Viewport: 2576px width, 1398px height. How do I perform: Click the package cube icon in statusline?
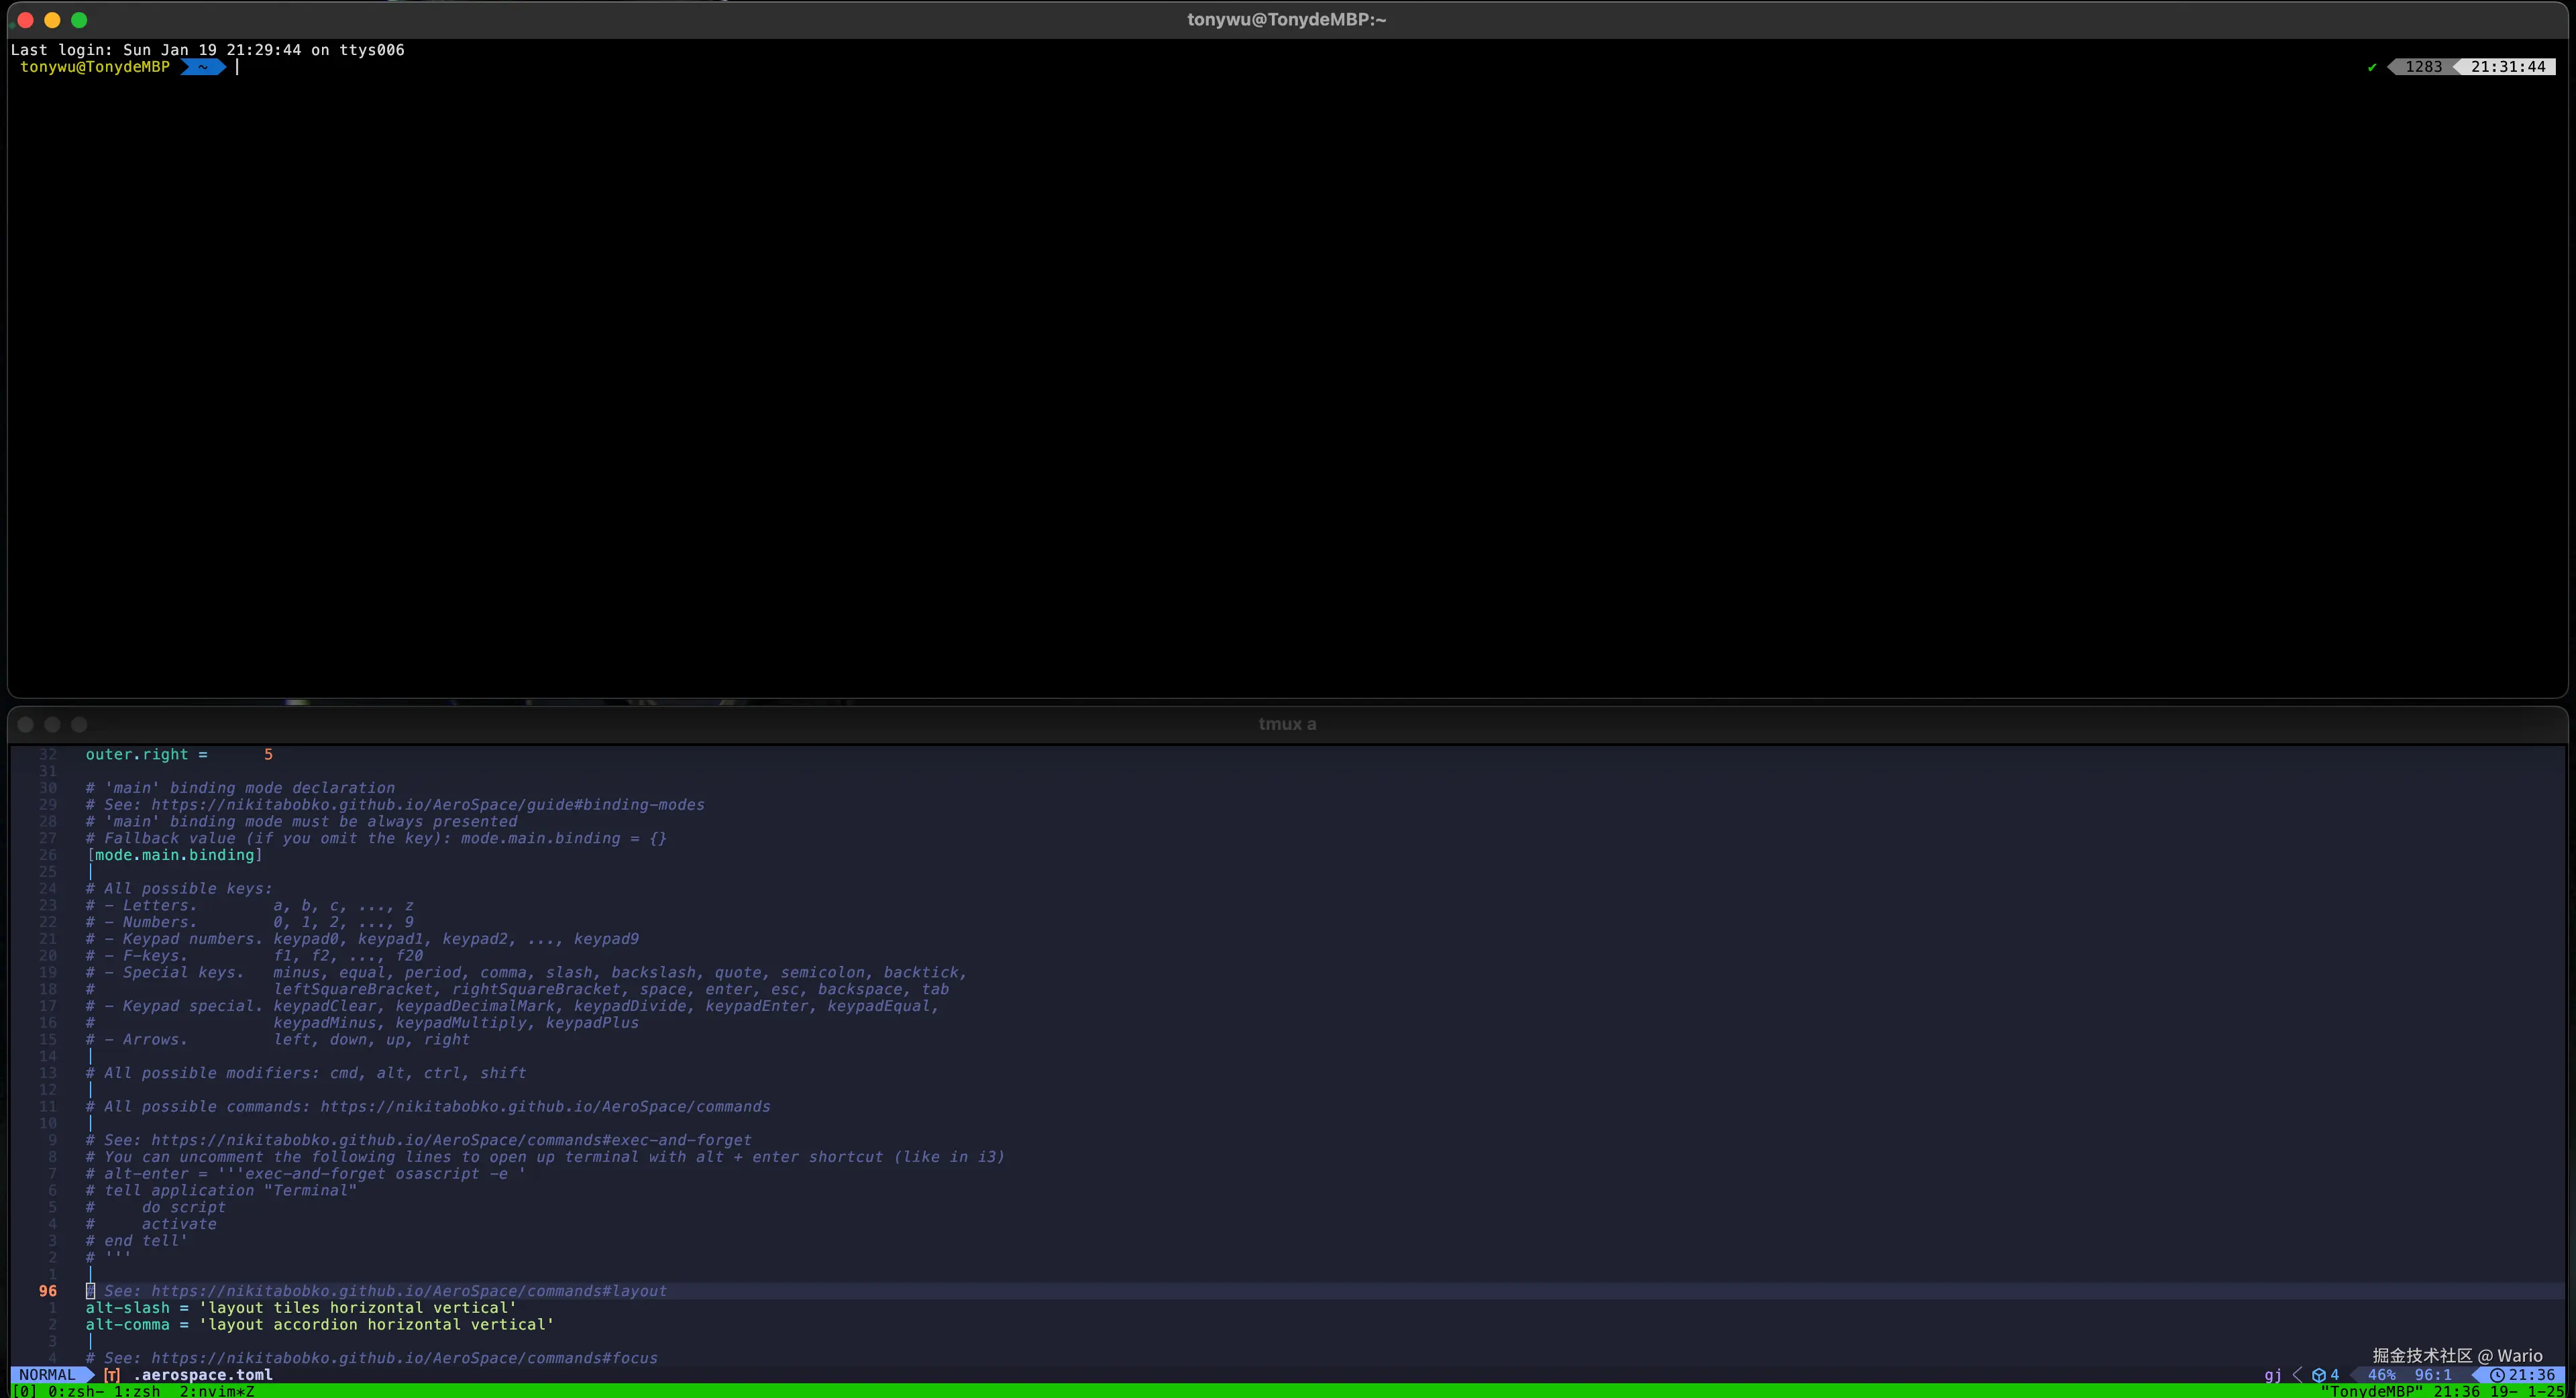tap(2318, 1375)
